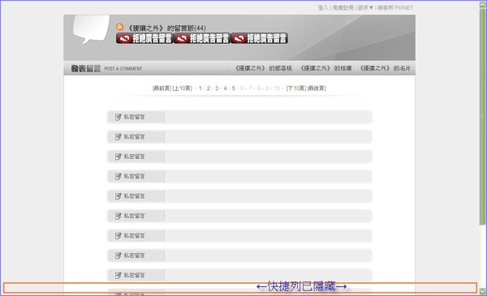Screen dimensions: 487x296
Task: Click the middle 拒絕廣告留言 banner badge
Action: 201,38
